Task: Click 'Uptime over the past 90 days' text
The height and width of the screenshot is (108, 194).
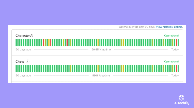Action: tap(137, 27)
